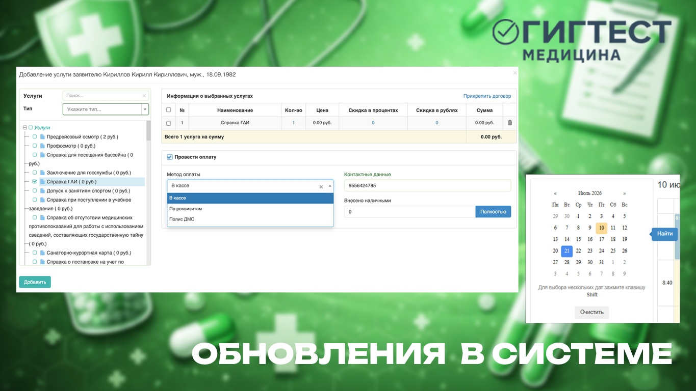Edit the Скидка в процентах value
The height and width of the screenshot is (391, 696).
[x=373, y=123]
